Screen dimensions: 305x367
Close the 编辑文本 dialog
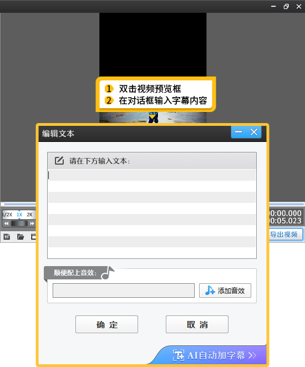[254, 132]
